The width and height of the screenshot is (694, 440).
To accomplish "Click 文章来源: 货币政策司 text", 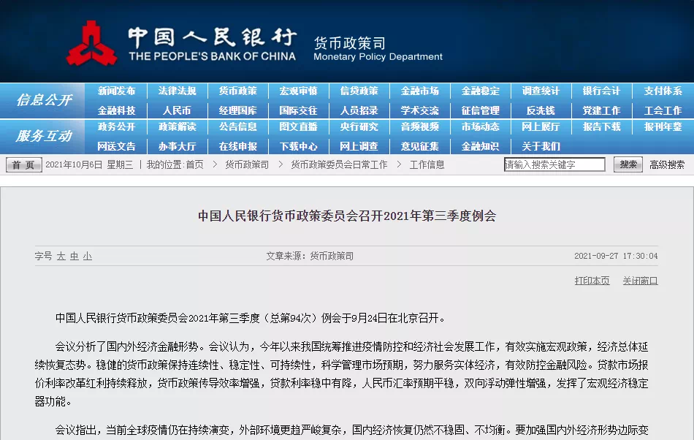I will coord(310,256).
